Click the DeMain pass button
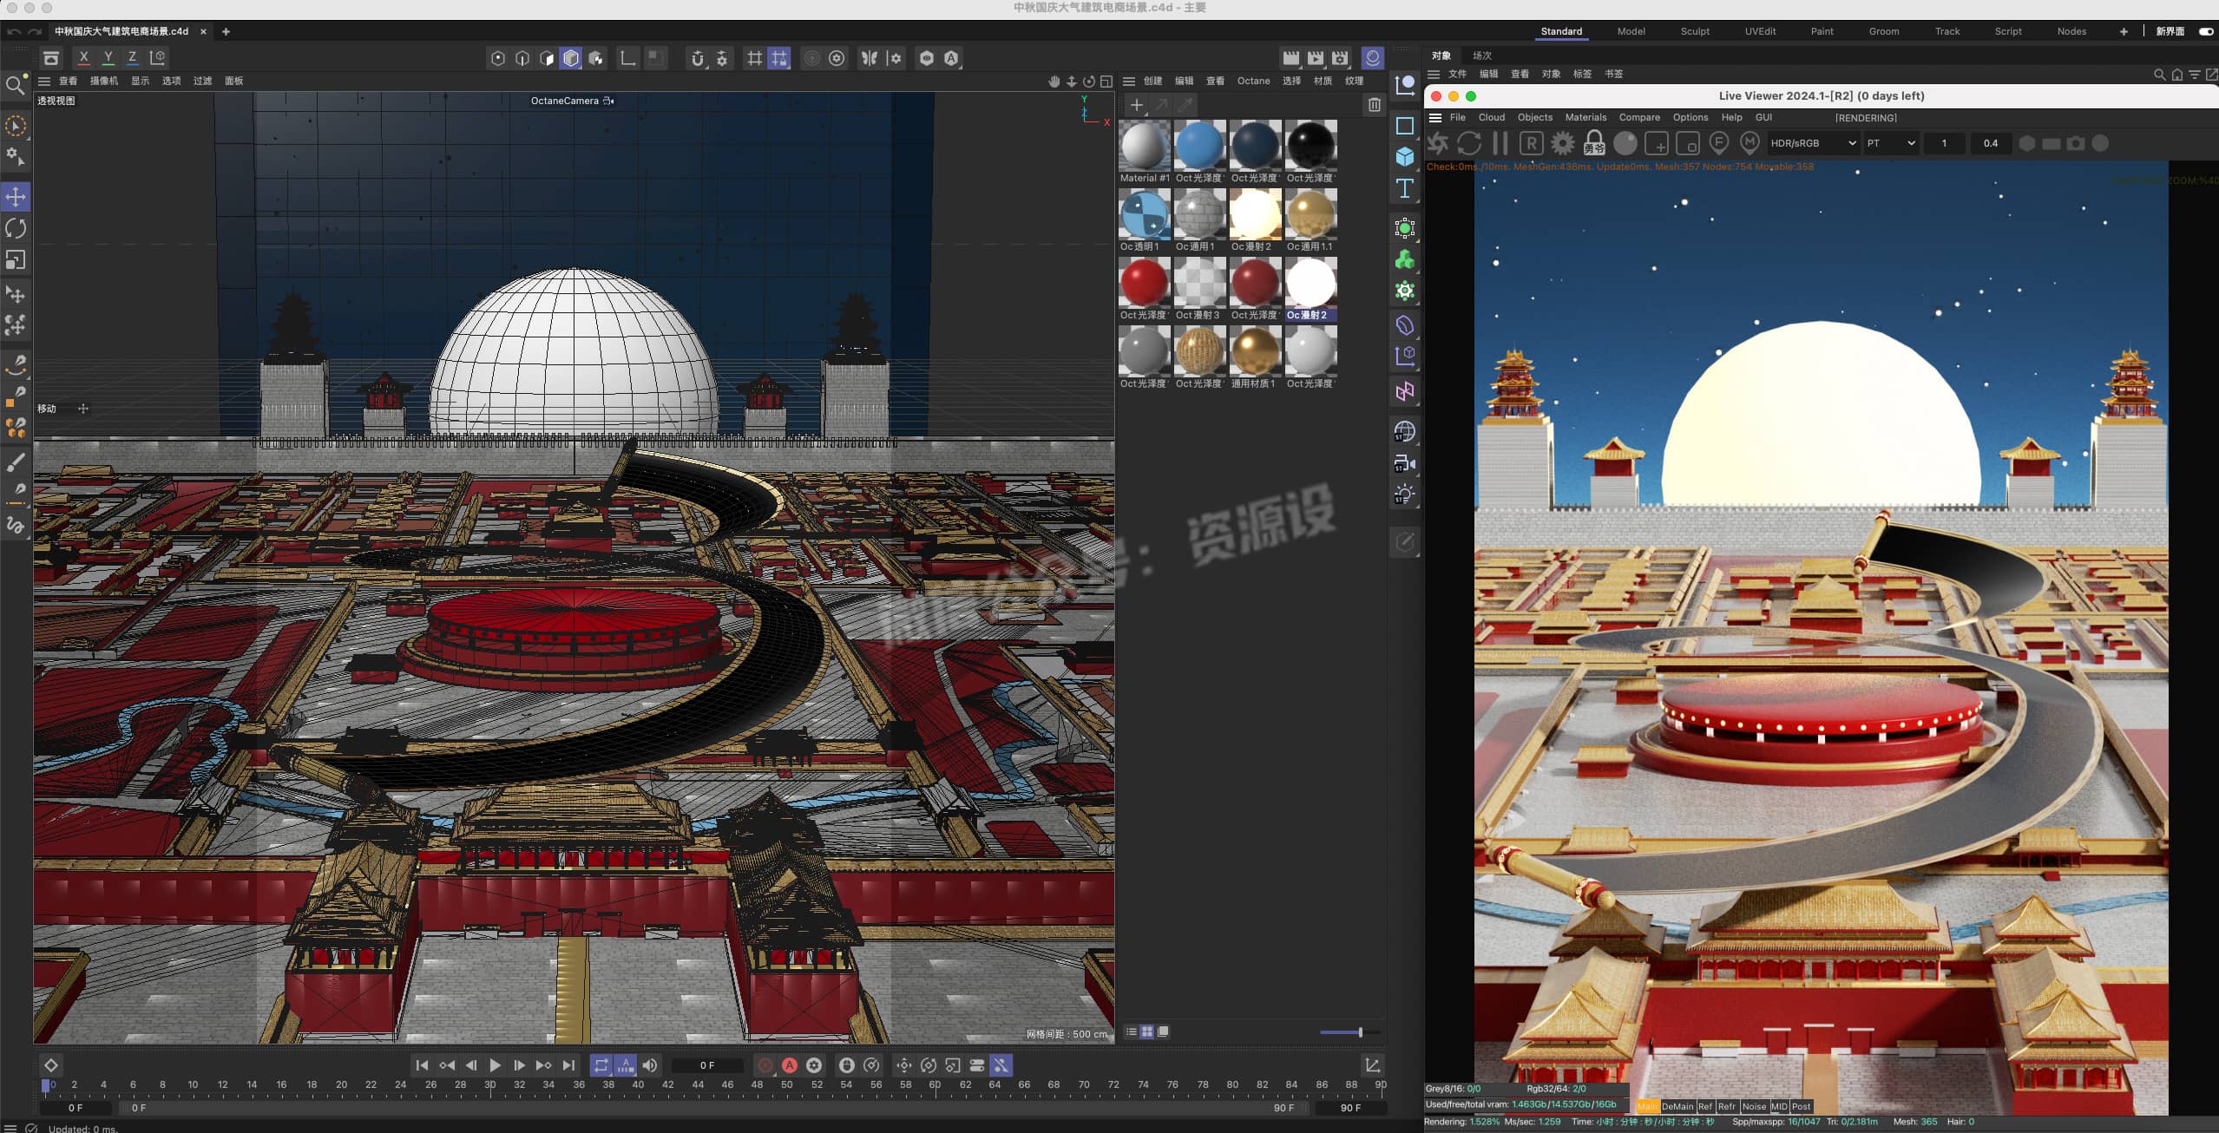The image size is (2219, 1133). [x=1677, y=1106]
